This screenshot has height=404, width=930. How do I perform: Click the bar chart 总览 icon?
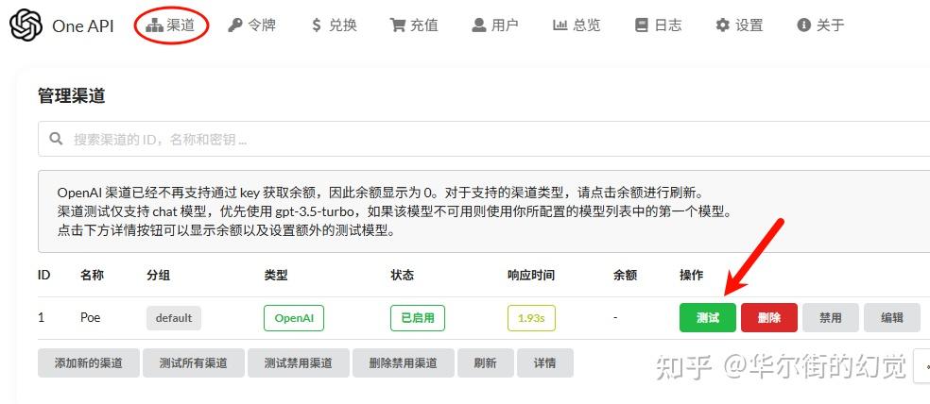[x=560, y=25]
